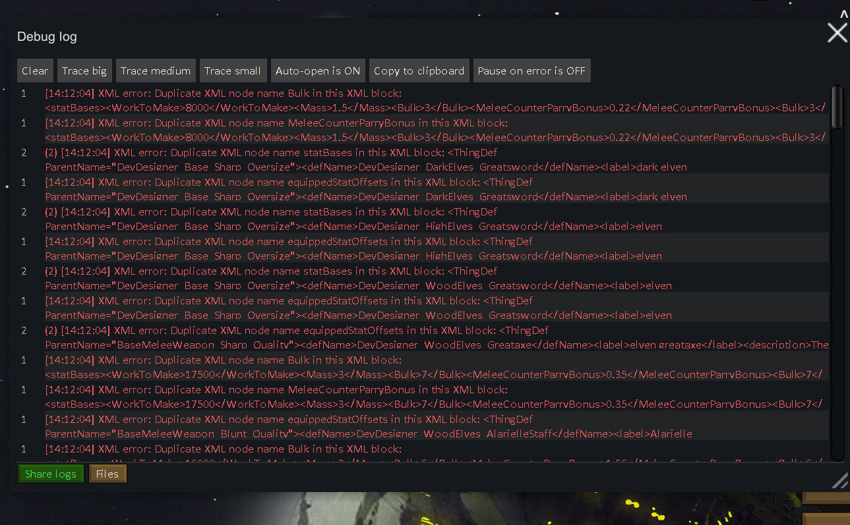Close the Debug log window
The image size is (850, 525).
tap(837, 33)
